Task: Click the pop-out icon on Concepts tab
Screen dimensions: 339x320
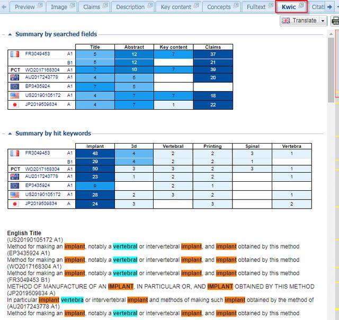Action: (236, 6)
